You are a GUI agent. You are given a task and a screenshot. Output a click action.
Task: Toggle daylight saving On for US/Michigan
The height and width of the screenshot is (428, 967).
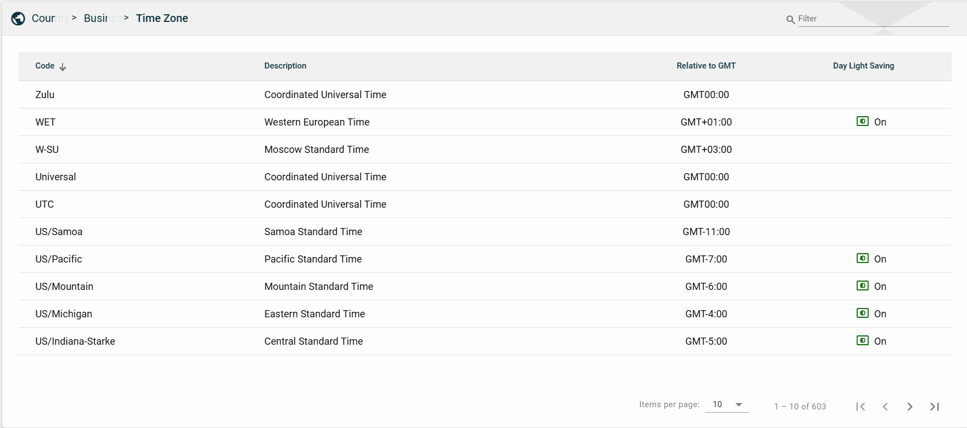(862, 313)
